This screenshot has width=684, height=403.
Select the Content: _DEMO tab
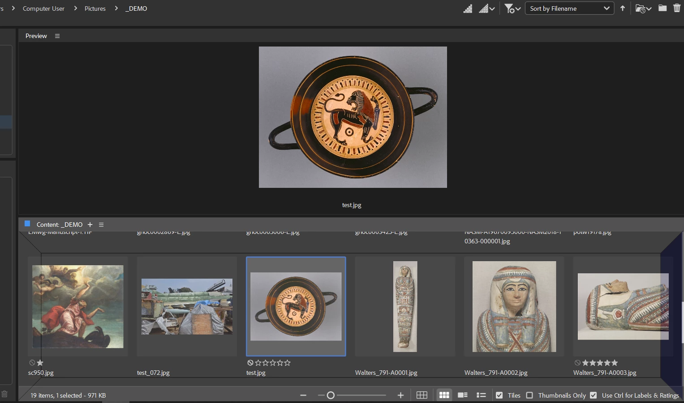60,225
